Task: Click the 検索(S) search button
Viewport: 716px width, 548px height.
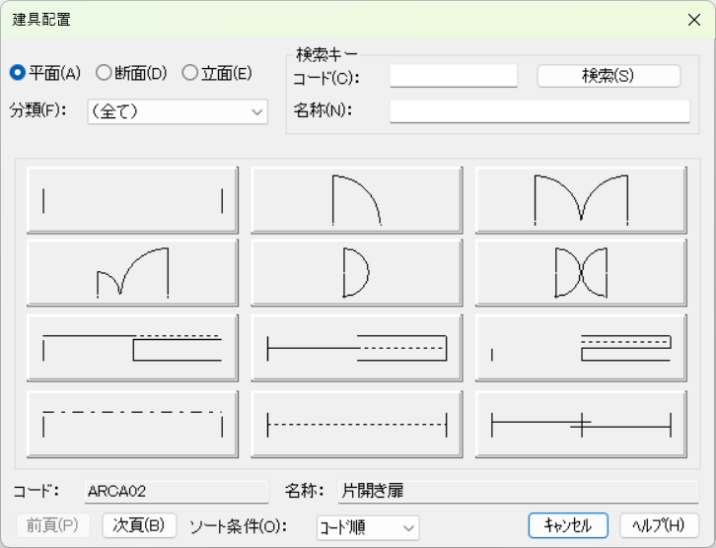Action: tap(609, 76)
